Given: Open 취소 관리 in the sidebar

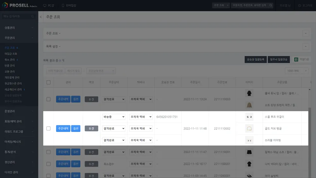Looking at the screenshot, I should click(10, 60).
